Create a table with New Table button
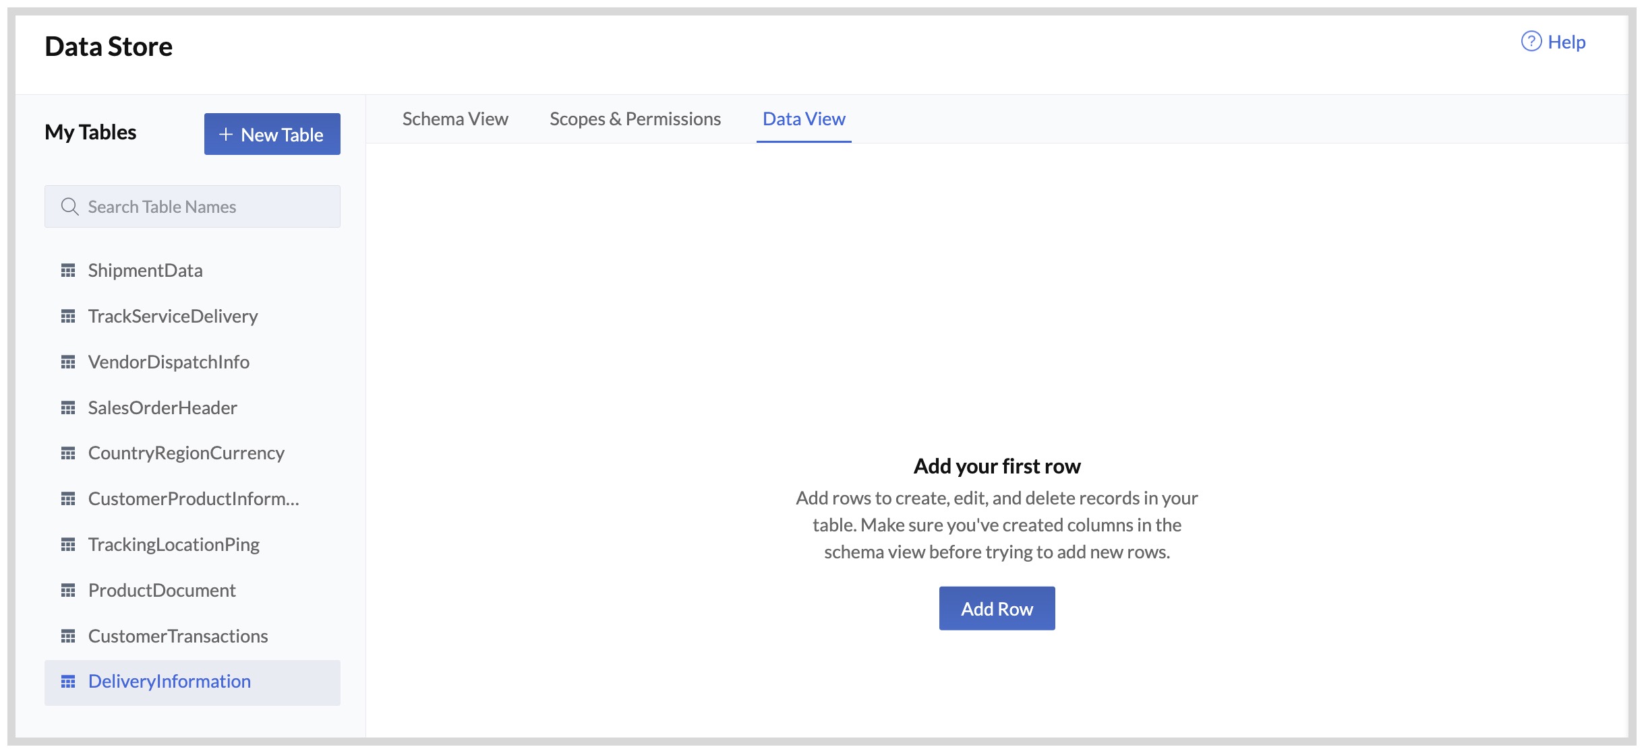This screenshot has width=1644, height=753. (272, 135)
